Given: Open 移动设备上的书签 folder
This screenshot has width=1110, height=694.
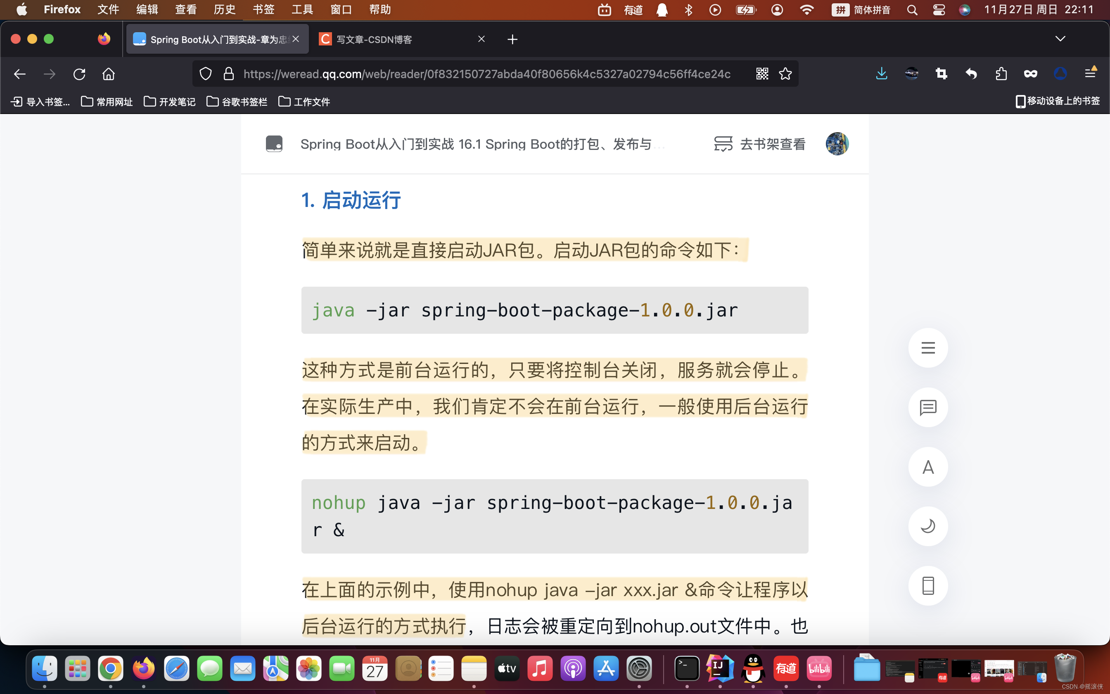Looking at the screenshot, I should pos(1057,101).
